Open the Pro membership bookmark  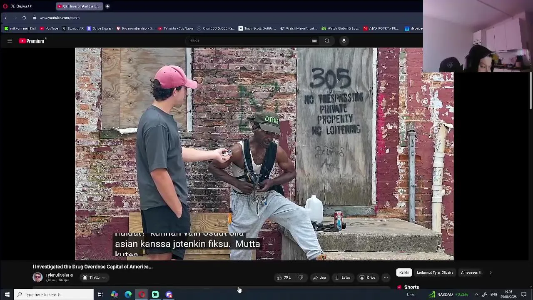click(x=135, y=28)
